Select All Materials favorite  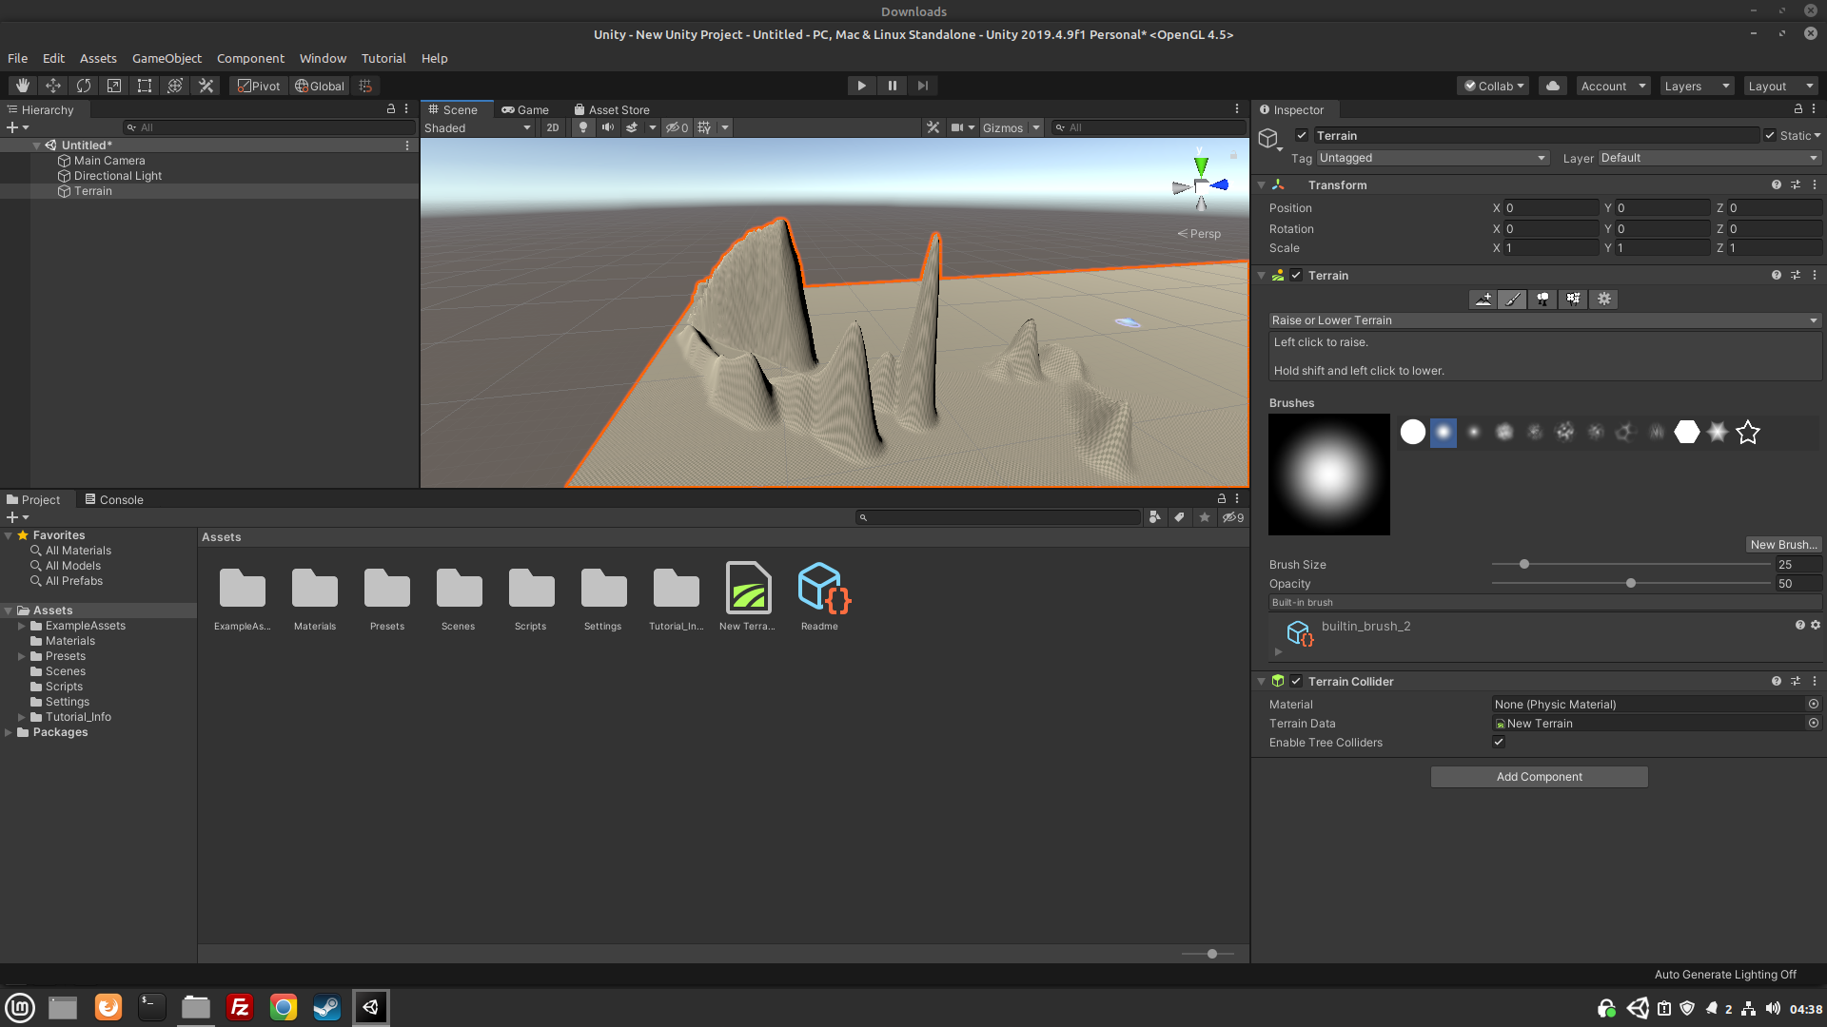pos(78,551)
